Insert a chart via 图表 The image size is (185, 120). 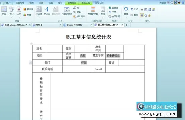[x=27, y=15]
